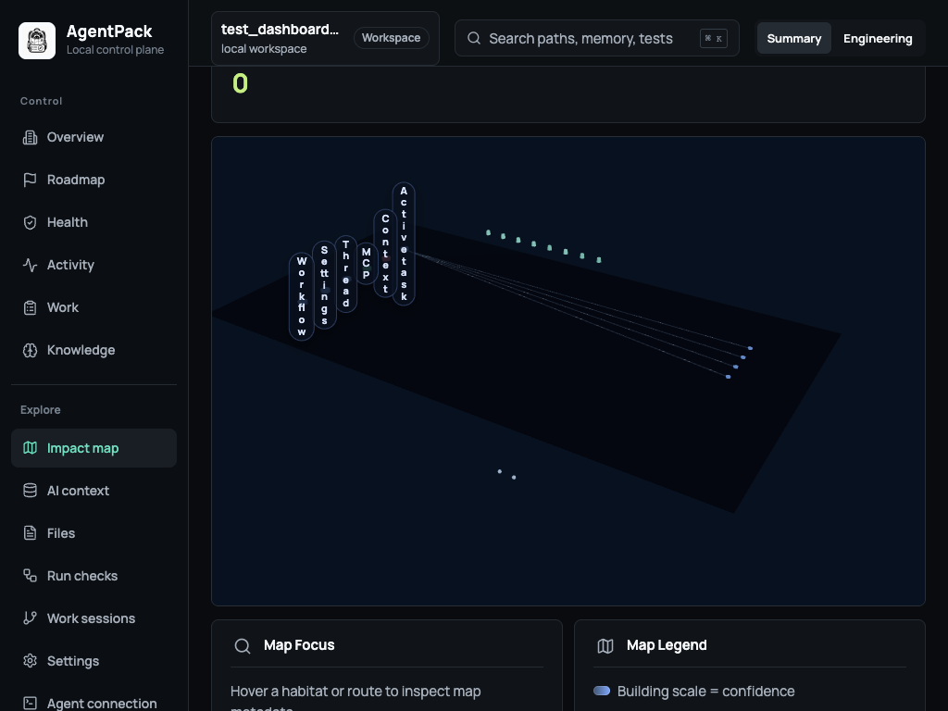Open the Health page
Image resolution: width=948 pixels, height=711 pixels.
pos(94,222)
